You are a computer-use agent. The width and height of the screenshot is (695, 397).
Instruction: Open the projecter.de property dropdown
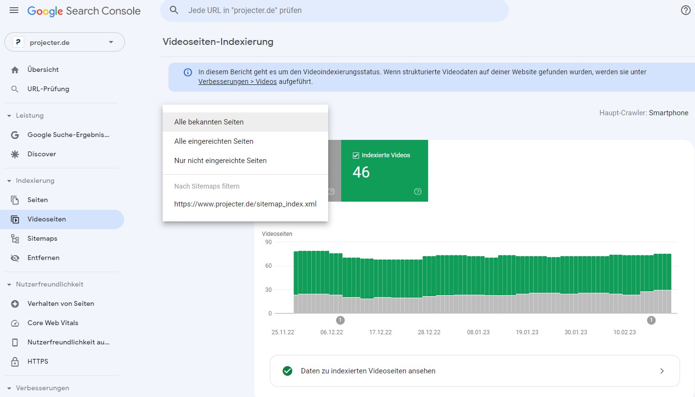65,42
